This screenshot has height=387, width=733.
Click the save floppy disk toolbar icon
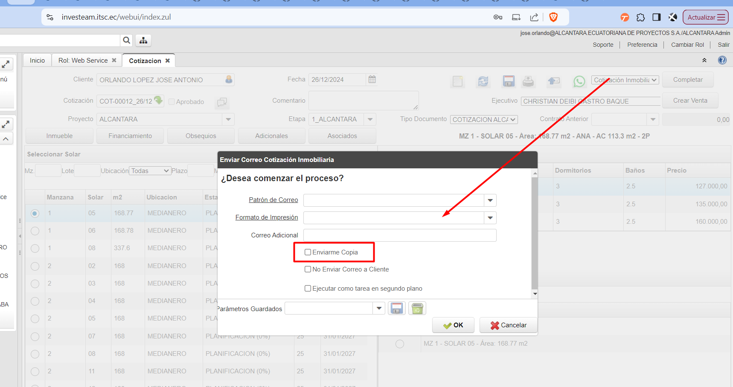509,81
